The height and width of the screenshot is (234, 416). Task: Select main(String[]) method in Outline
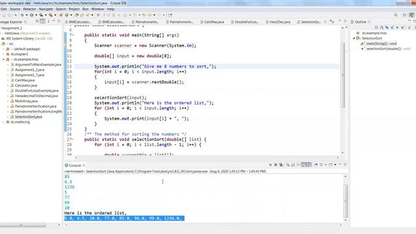(382, 44)
